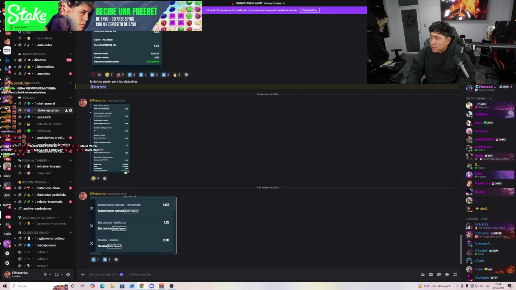The width and height of the screenshot is (516, 290).
Task: Open the whatsapp channel
Action: 44,131
